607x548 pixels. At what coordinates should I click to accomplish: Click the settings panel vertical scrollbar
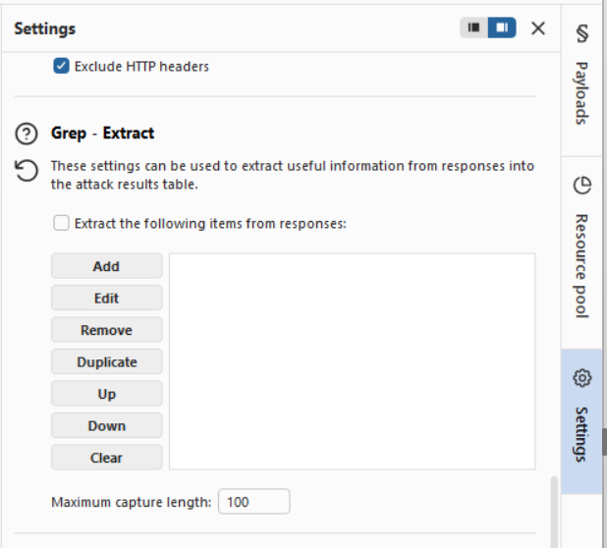[x=554, y=512]
